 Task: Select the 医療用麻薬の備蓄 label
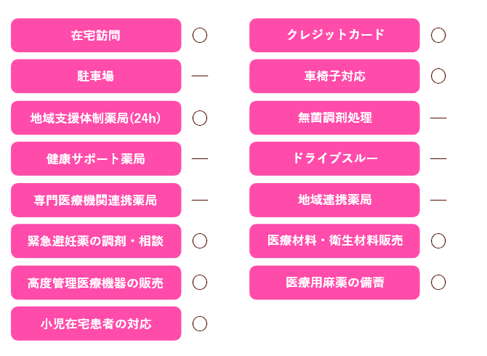(x=334, y=283)
